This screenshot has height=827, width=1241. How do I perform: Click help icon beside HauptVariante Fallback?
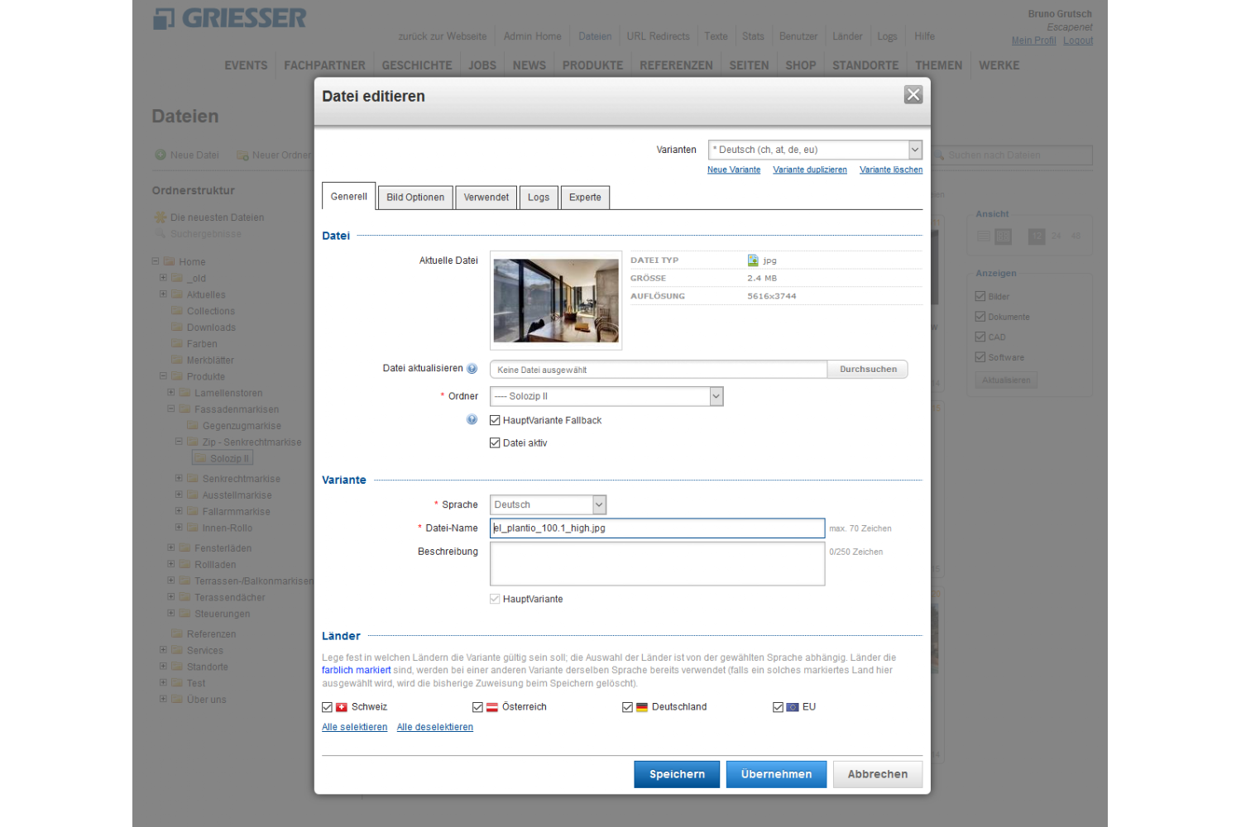pos(472,420)
